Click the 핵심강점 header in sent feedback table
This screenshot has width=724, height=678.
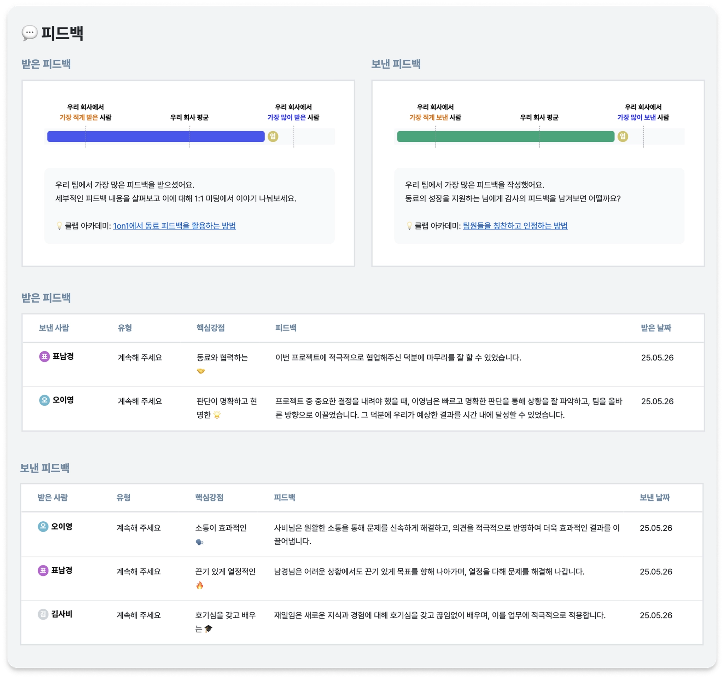(209, 497)
